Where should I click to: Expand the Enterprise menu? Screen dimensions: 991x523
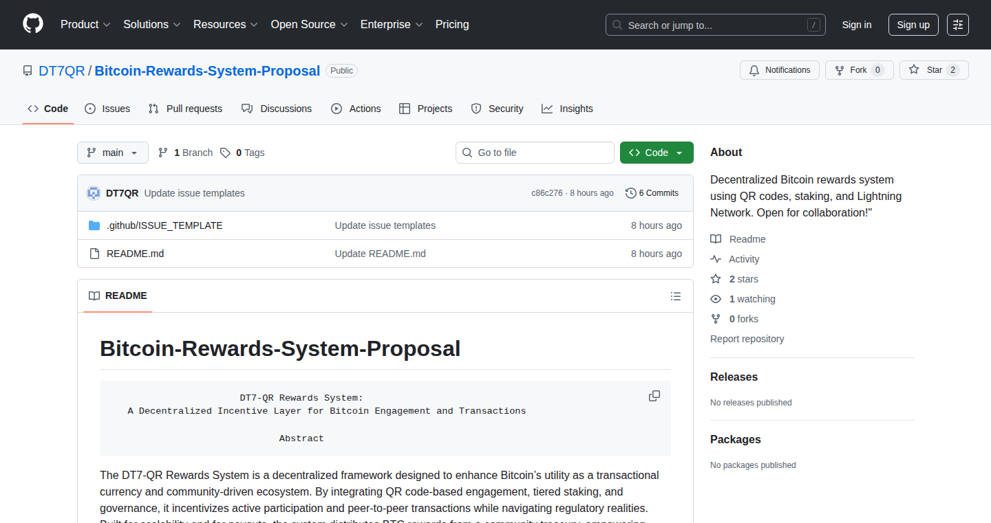[392, 25]
